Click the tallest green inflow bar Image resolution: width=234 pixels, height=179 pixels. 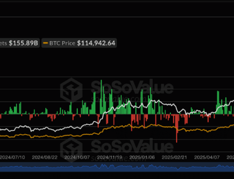point(101,97)
